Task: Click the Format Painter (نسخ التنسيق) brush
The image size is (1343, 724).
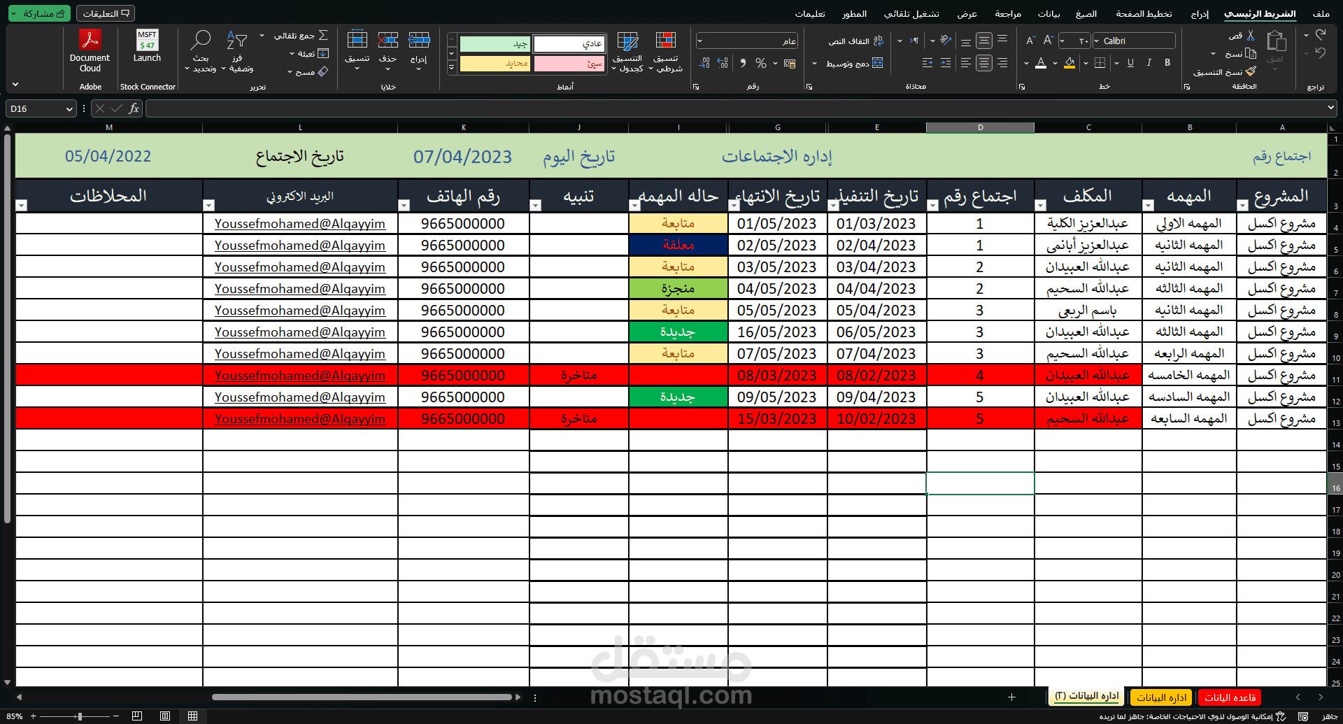Action: coord(1251,71)
